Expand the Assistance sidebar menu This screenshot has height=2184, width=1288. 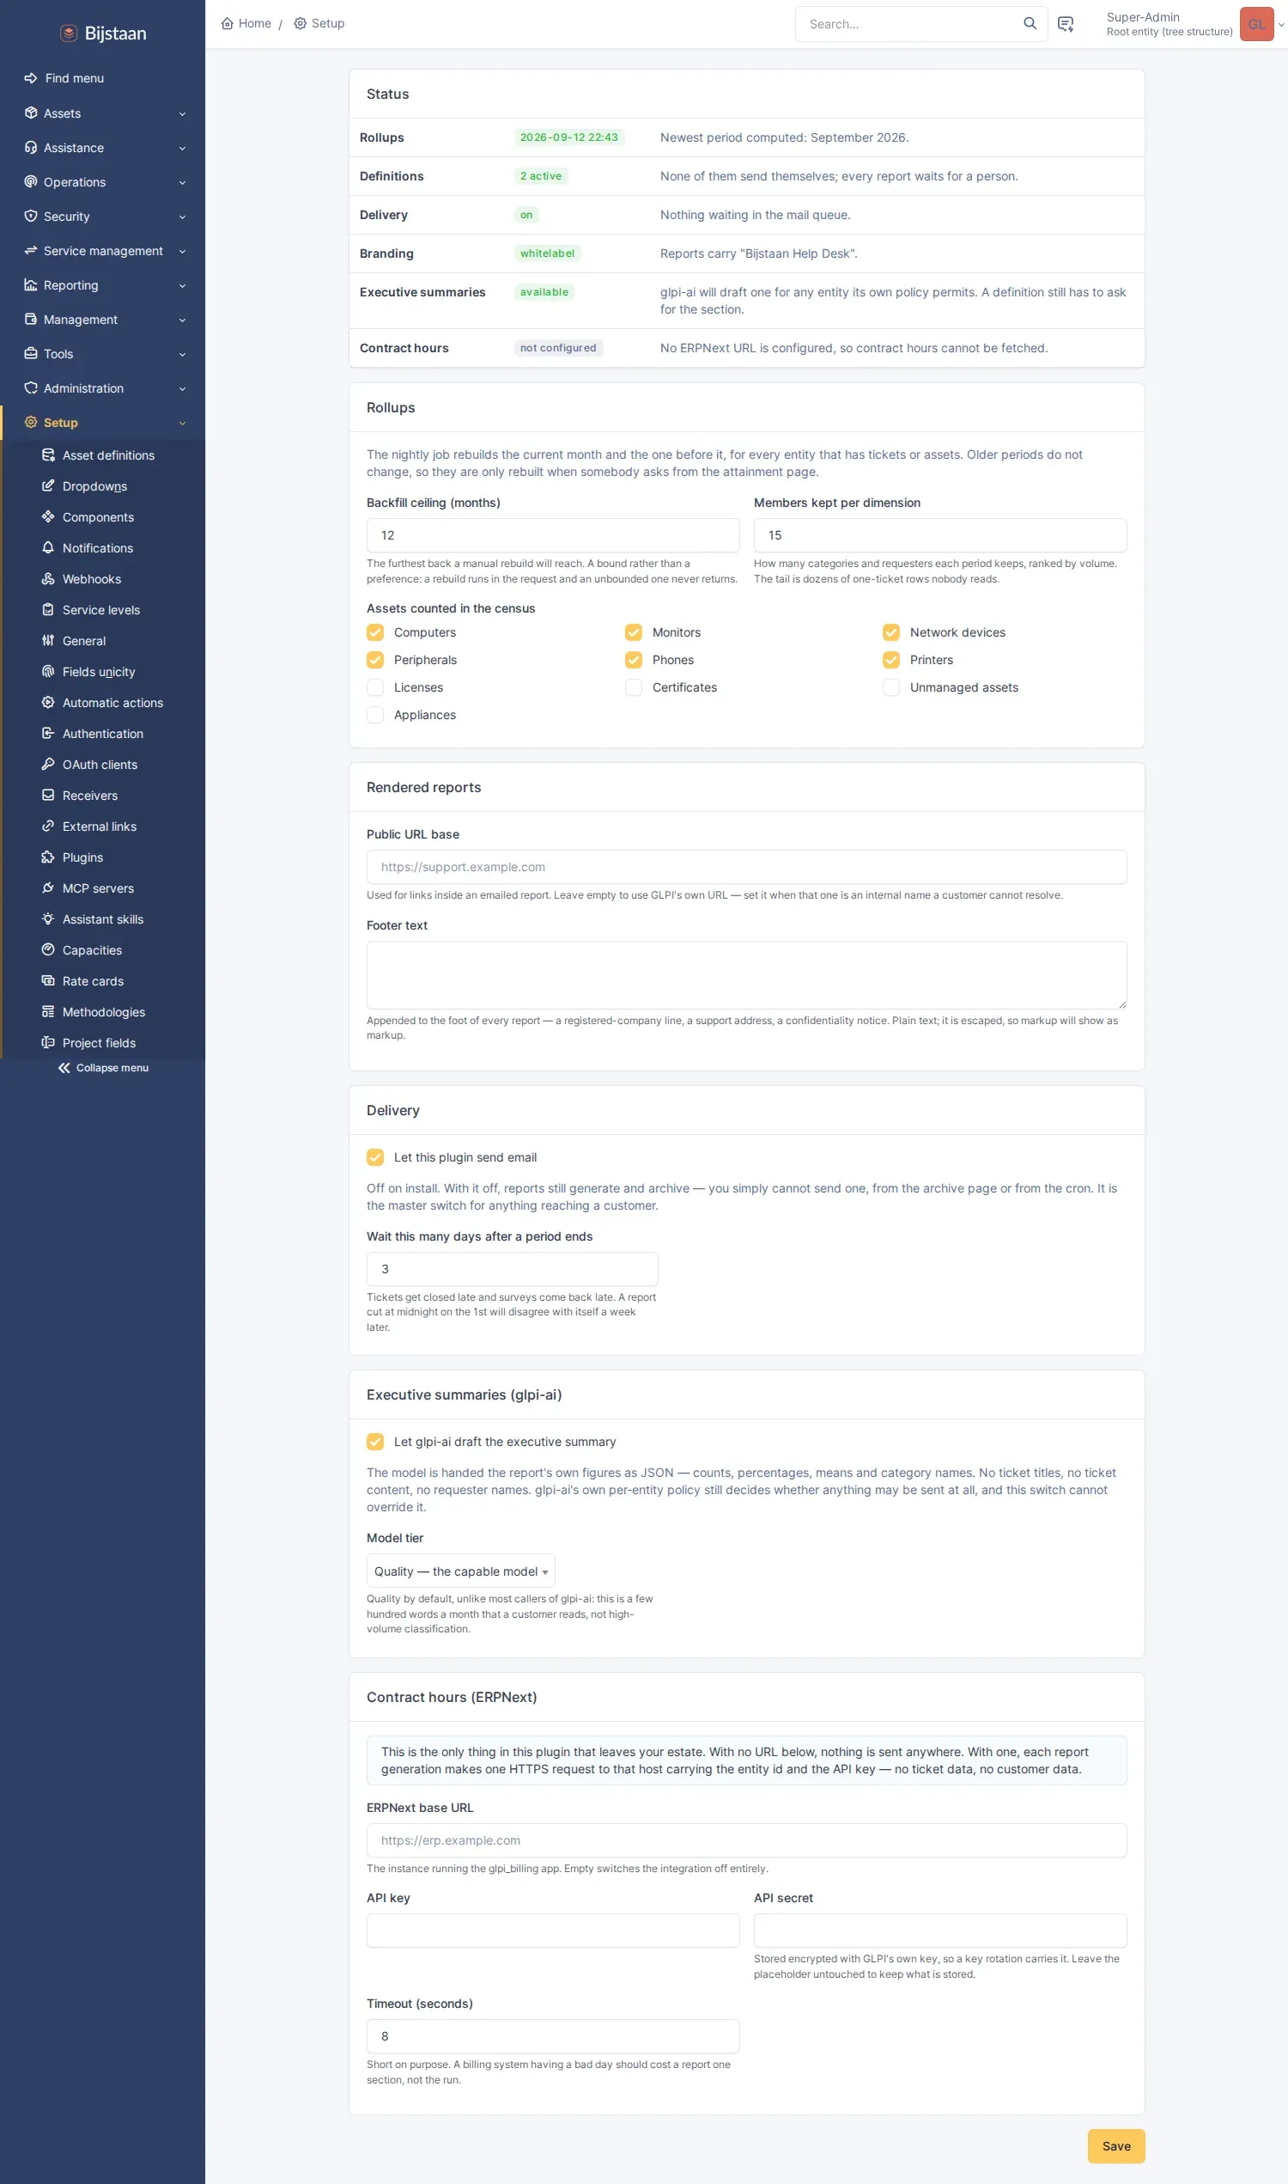coord(102,148)
